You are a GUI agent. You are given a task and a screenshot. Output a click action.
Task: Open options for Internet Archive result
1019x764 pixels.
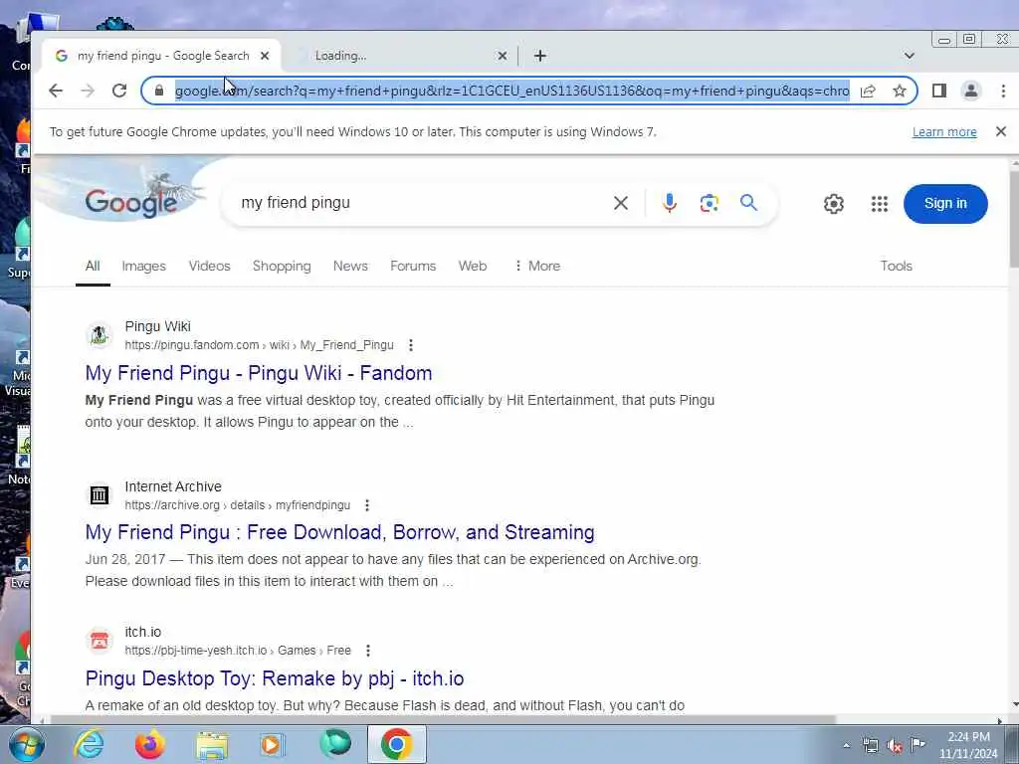[367, 504]
